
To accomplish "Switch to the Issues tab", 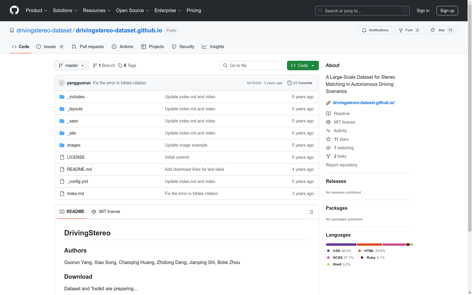I will click(50, 47).
